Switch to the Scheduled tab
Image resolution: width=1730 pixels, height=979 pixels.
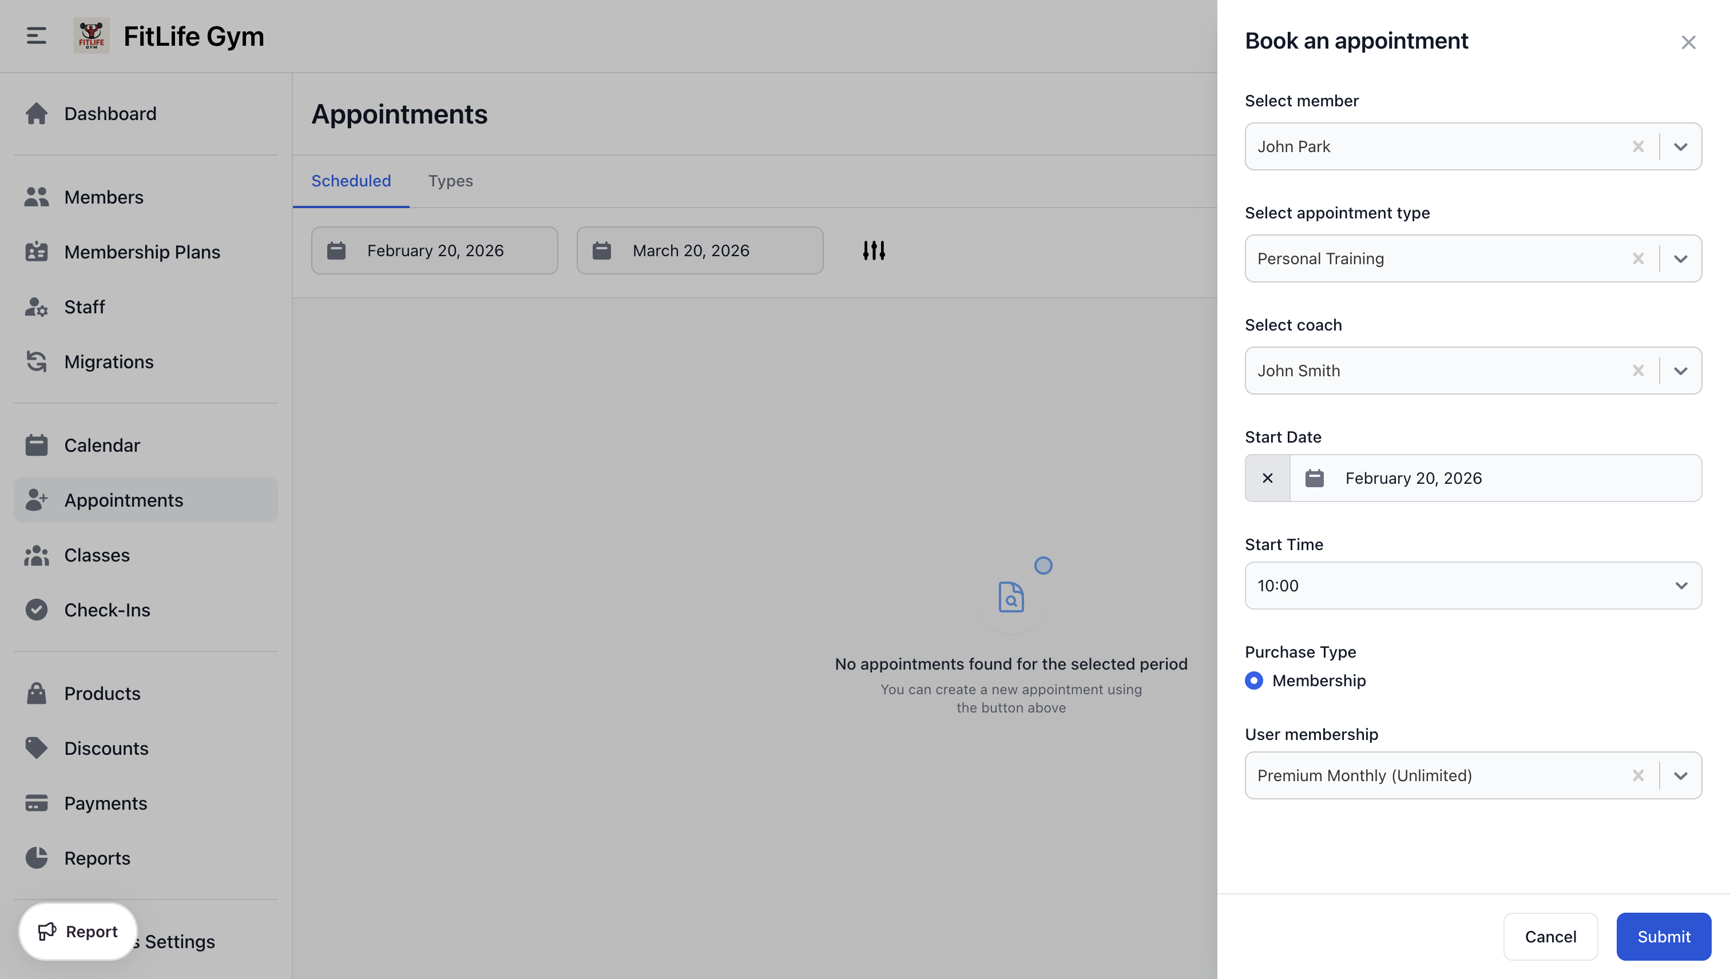351,181
